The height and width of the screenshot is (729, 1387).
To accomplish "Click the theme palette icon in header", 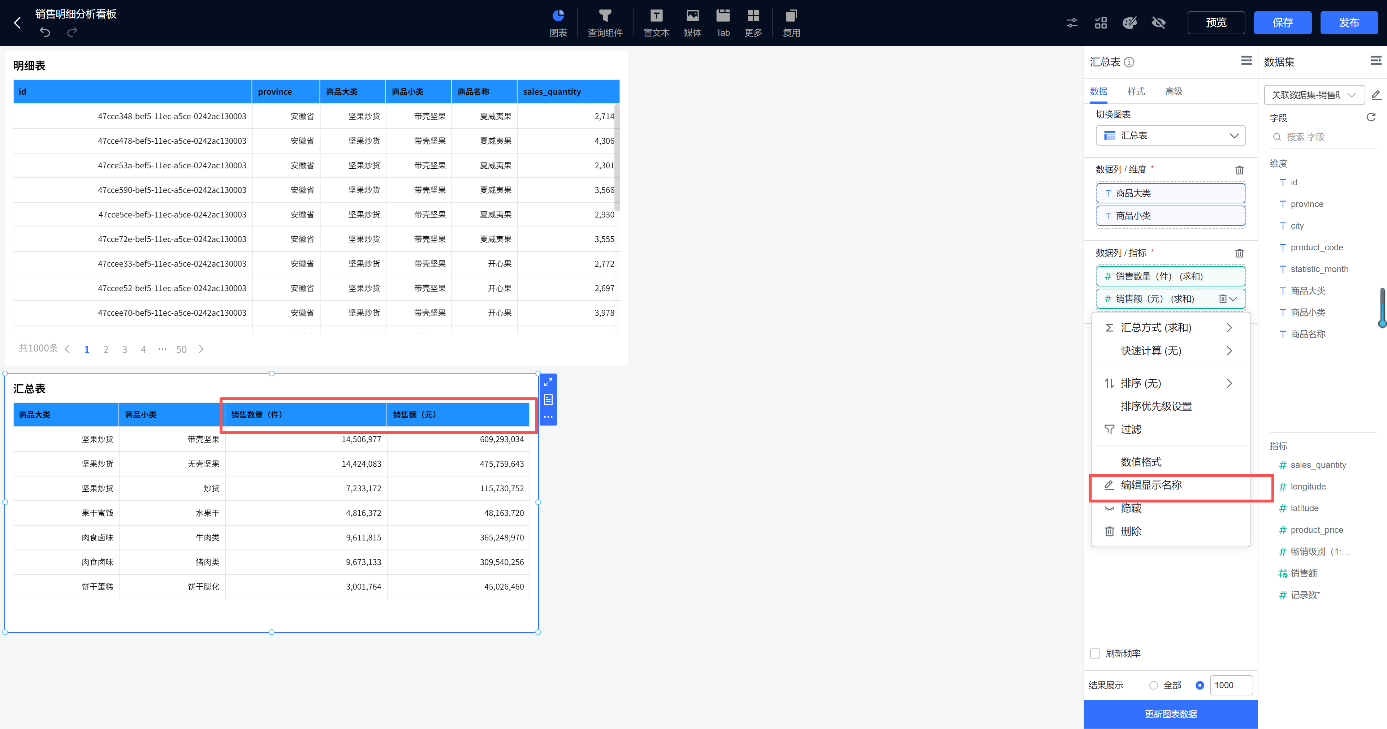I will pos(1129,23).
